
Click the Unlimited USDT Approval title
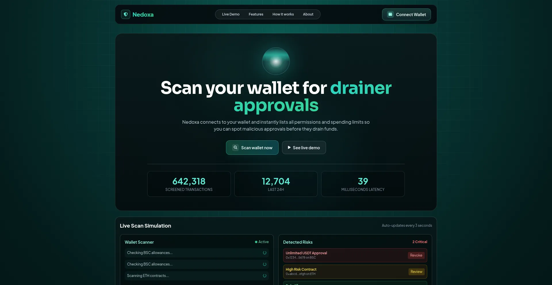pos(306,253)
